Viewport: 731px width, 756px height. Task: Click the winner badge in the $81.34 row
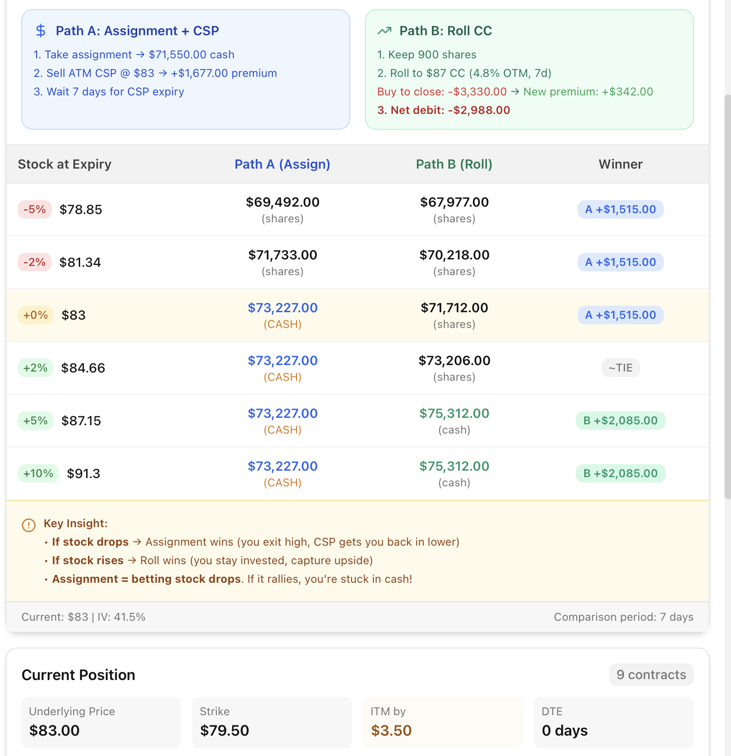click(621, 262)
